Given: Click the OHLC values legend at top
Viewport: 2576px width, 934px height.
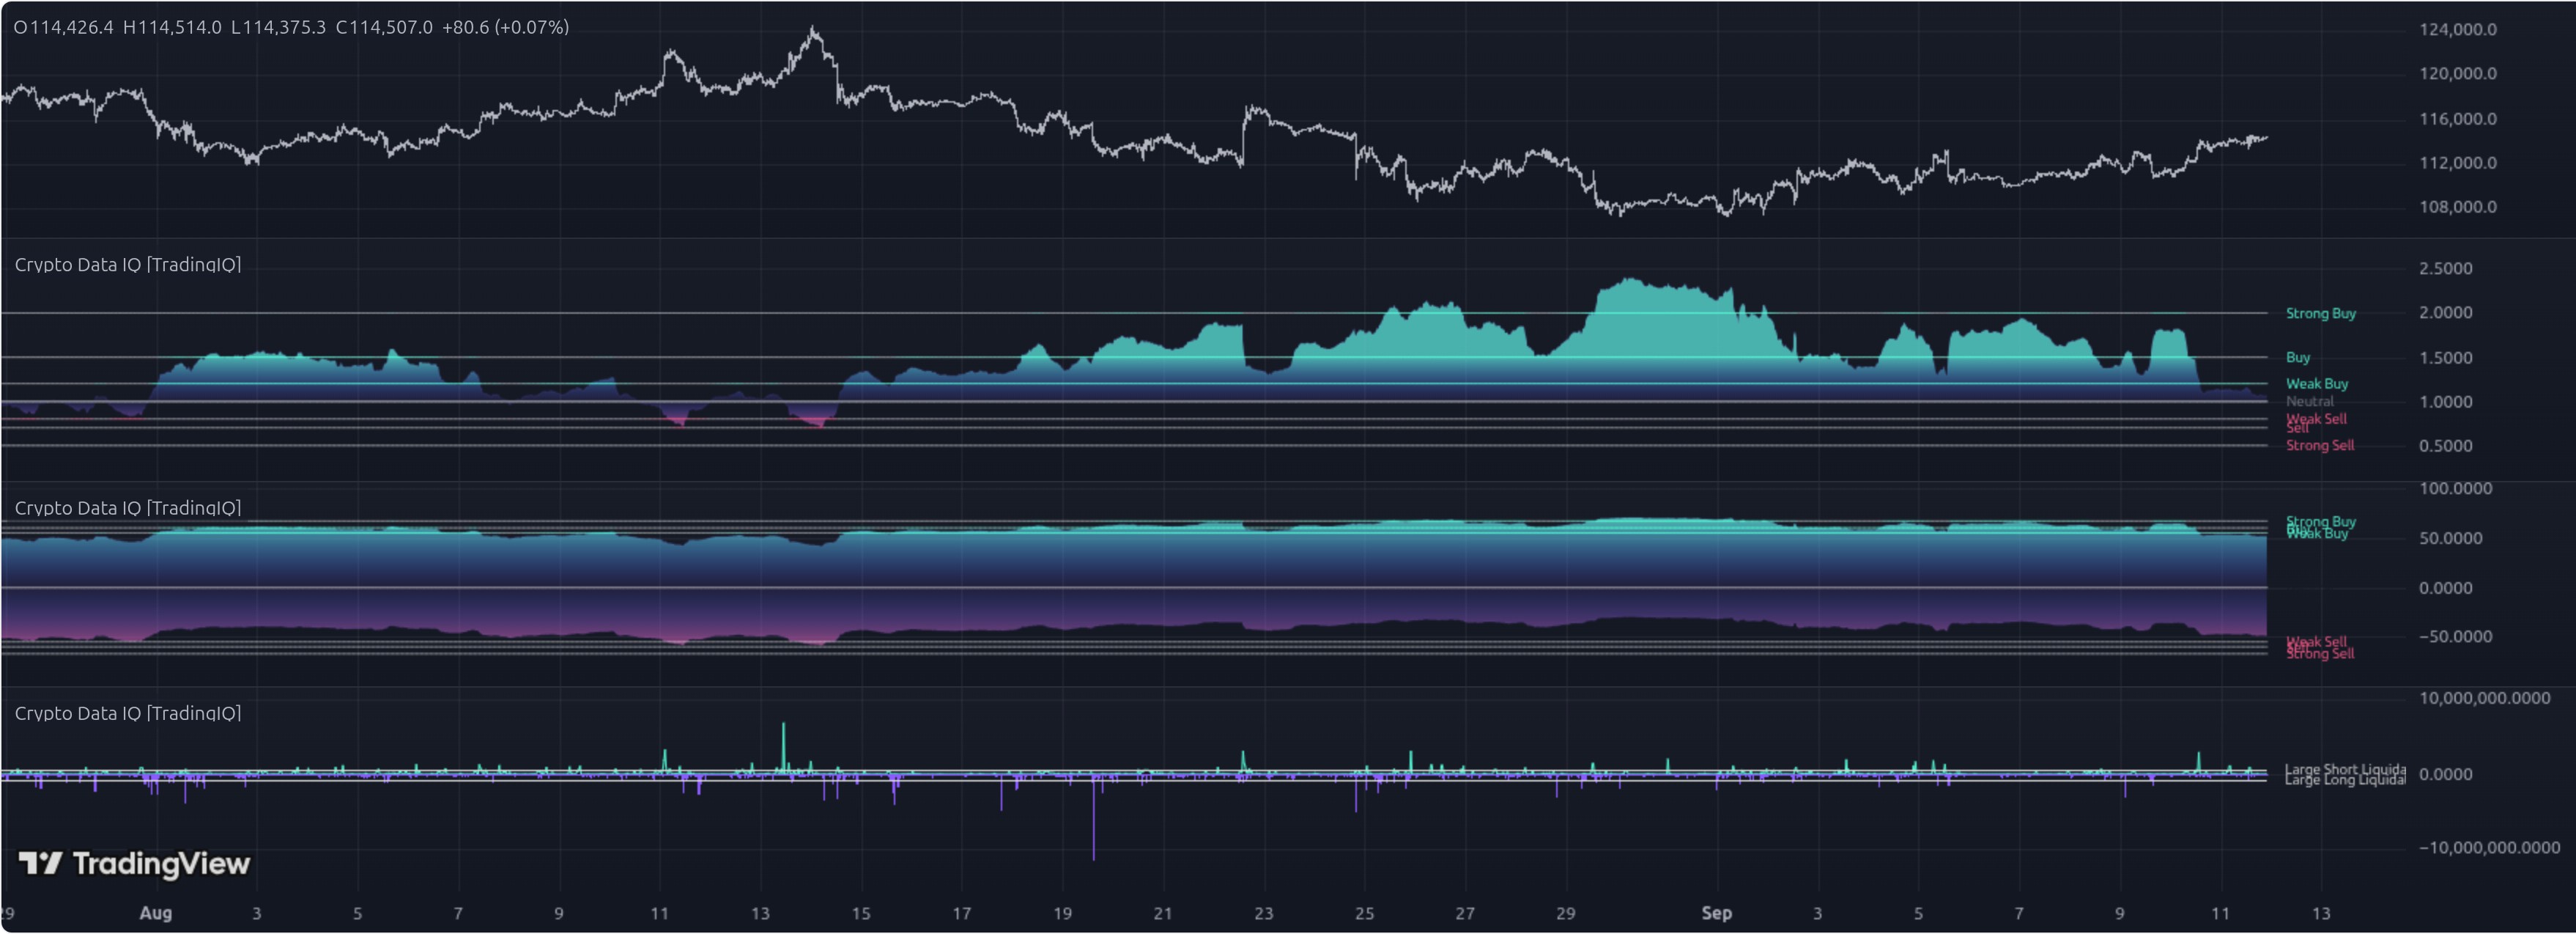Looking at the screenshot, I should tap(290, 27).
